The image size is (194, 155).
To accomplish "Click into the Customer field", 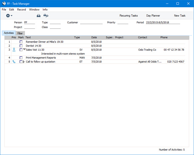I will point(91,23).
